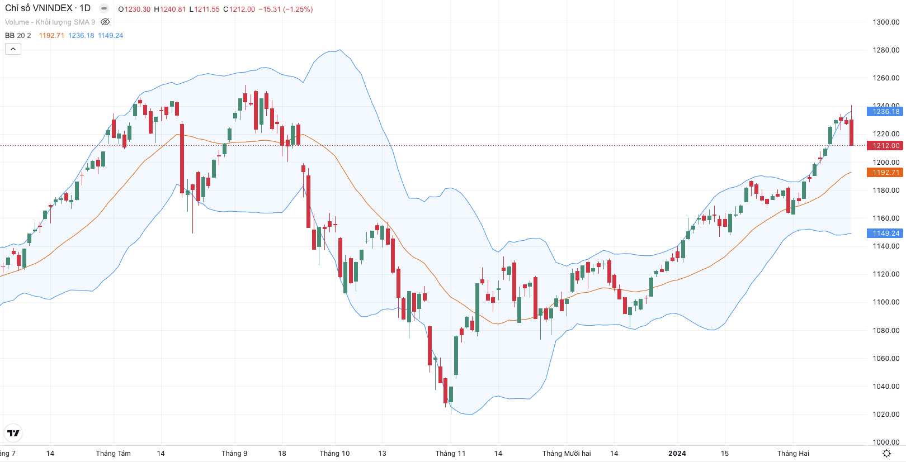
Task: Click the orange basis price label 1192.71
Action: point(885,173)
